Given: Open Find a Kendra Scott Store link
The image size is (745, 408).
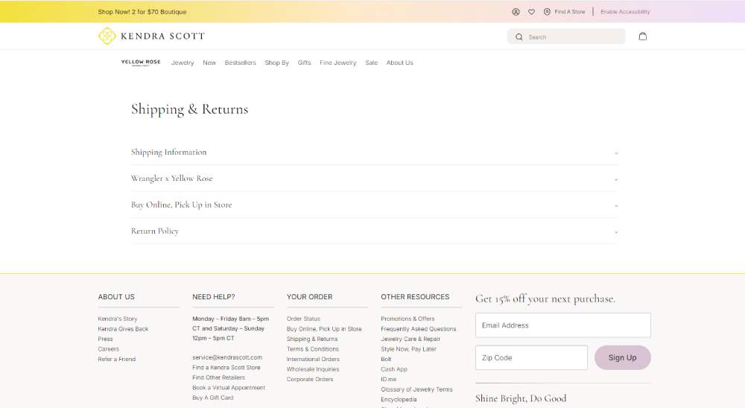Looking at the screenshot, I should 226,368.
